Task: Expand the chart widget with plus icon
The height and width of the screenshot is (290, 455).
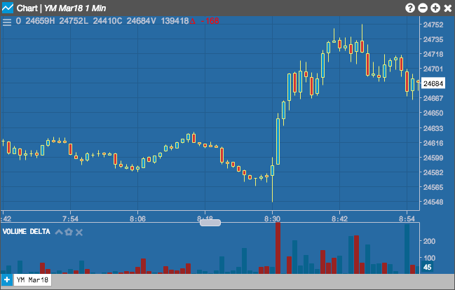Action: pyautogui.click(x=435, y=8)
